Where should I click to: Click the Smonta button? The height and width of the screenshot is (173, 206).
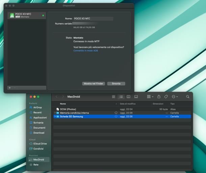116,84
